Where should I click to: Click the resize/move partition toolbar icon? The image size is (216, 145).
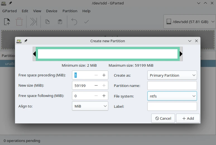pyautogui.click(x=33, y=22)
